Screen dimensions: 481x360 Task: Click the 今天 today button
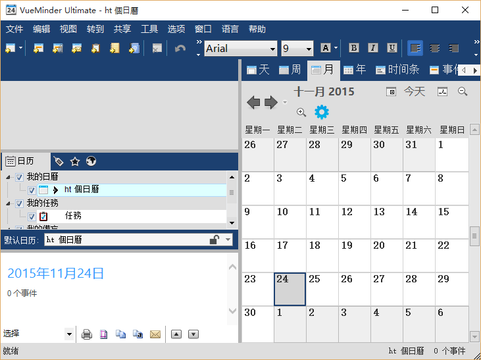click(x=415, y=91)
